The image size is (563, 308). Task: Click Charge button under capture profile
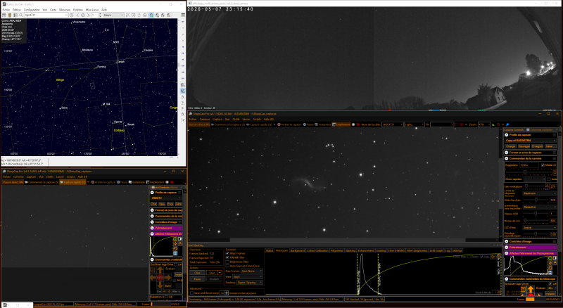point(511,146)
